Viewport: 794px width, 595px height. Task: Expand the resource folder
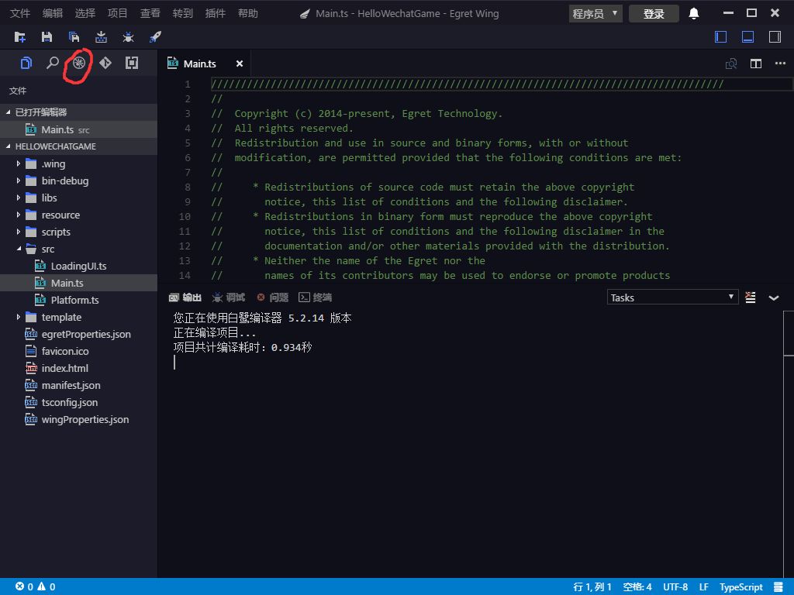(x=19, y=215)
